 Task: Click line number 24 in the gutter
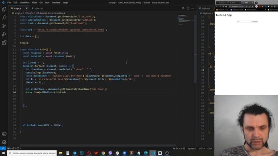tap(14, 92)
